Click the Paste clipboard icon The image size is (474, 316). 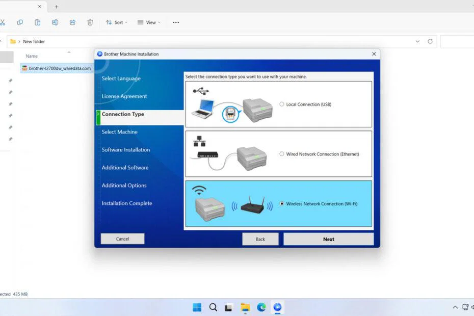(37, 22)
